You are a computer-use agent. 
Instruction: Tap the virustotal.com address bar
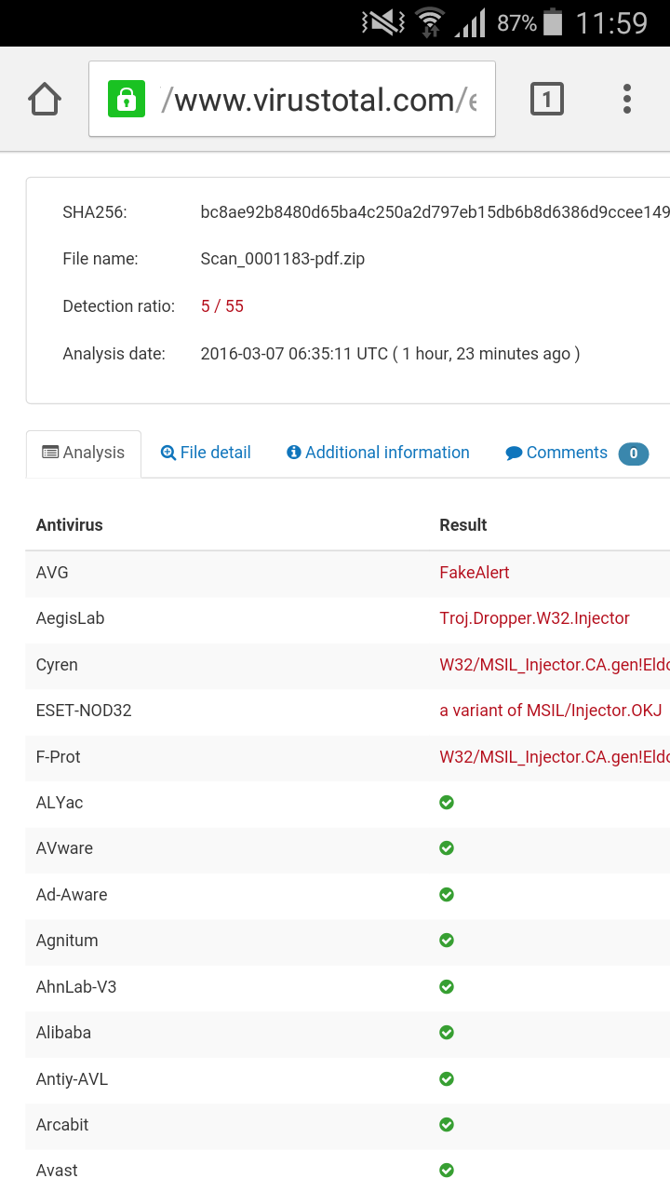292,99
